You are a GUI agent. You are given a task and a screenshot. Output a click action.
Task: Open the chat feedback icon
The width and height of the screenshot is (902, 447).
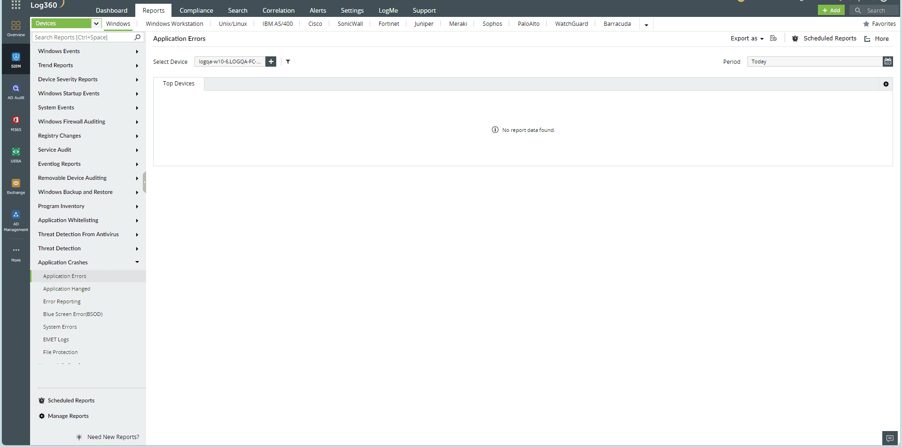click(x=890, y=438)
